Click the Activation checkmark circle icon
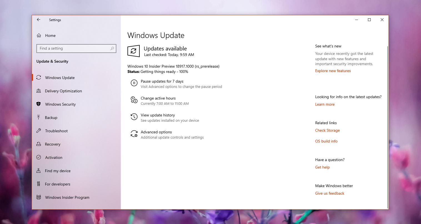 tap(39, 157)
